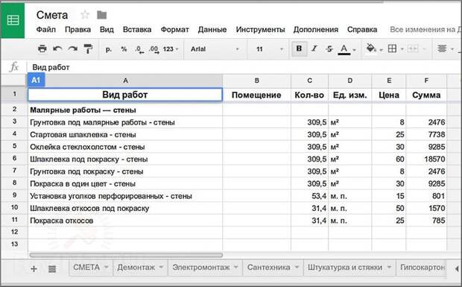Select column A header

pyautogui.click(x=125, y=81)
